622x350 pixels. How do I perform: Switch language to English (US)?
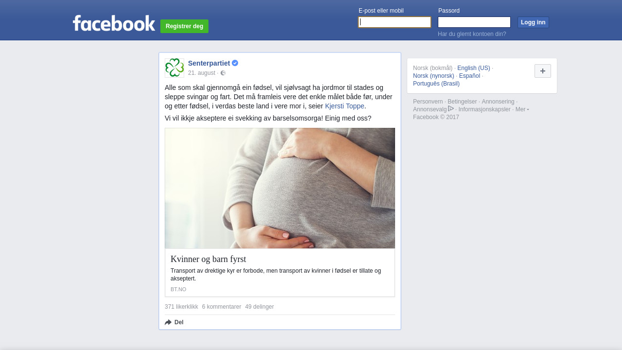pyautogui.click(x=474, y=68)
